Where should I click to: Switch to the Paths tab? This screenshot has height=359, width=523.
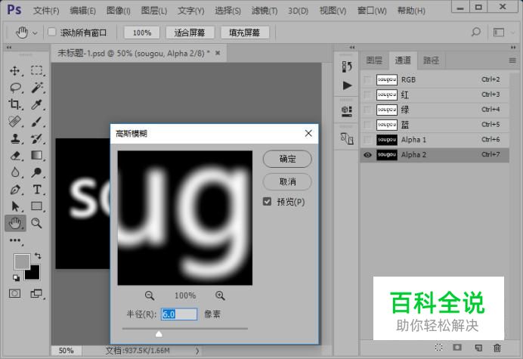pos(432,60)
